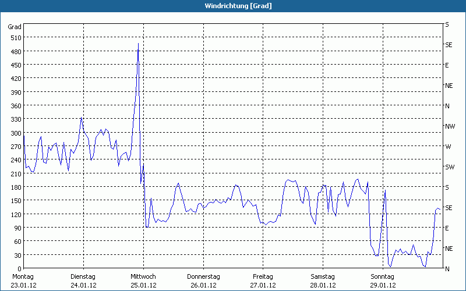Click the Sonntag day label
The image size is (466, 291).
click(383, 277)
